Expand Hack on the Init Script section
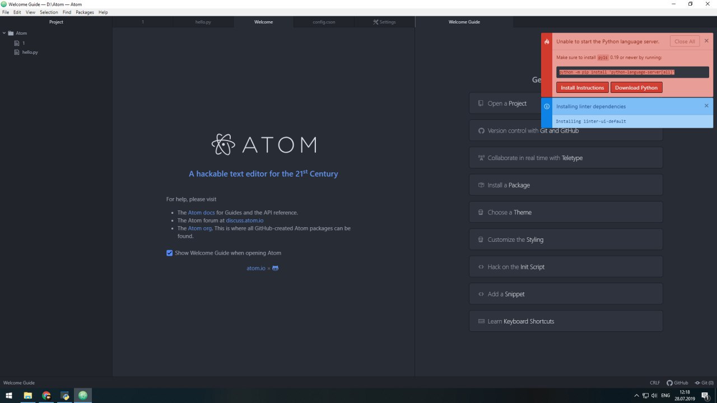The width and height of the screenshot is (717, 403). [566, 266]
